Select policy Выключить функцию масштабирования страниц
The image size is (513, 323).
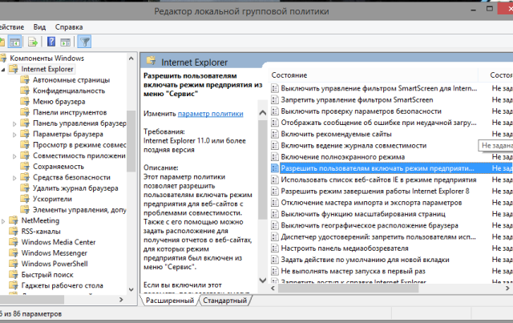coord(363,214)
